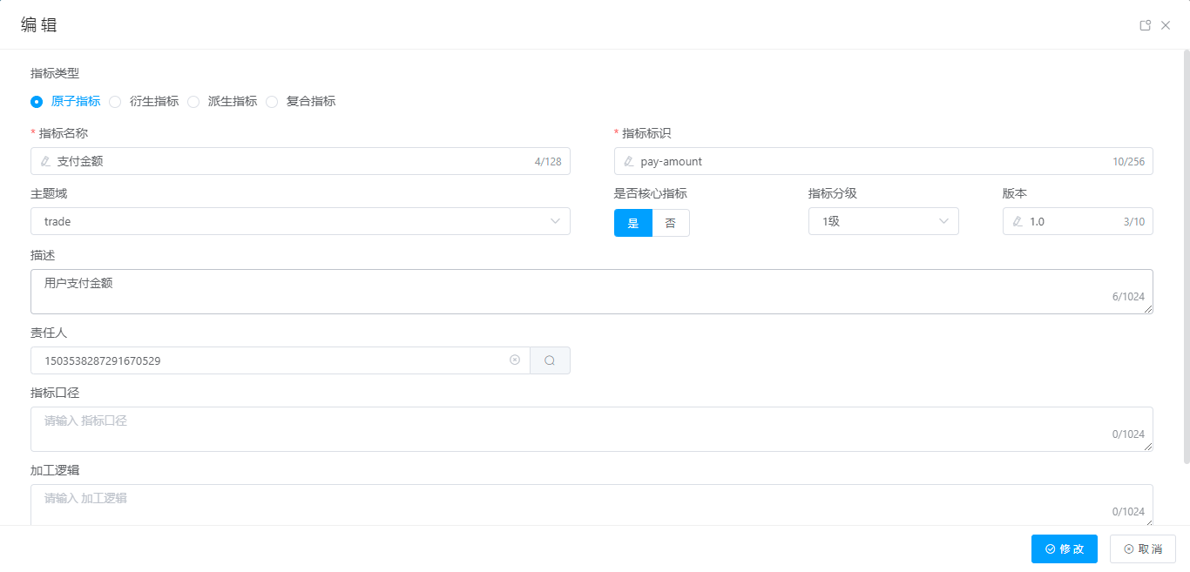Click the pencil icon in 版本 field
The width and height of the screenshot is (1190, 572).
(1018, 221)
